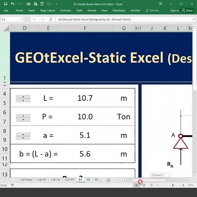Click the third quick access toolbar icon
Viewport: 197px width, 197px height.
(x=28, y=4)
